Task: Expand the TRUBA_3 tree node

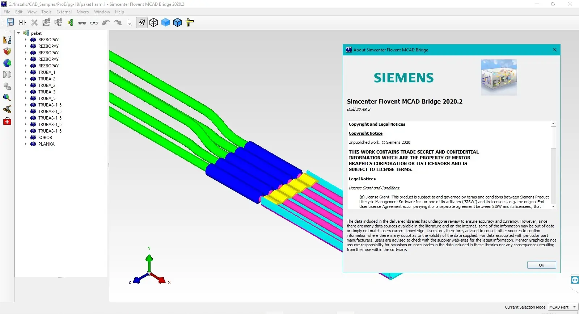Action: [x=25, y=92]
